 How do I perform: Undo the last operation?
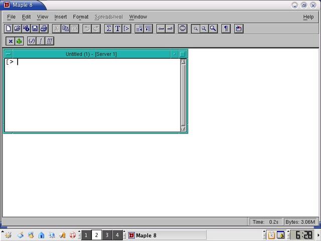pos(87,29)
